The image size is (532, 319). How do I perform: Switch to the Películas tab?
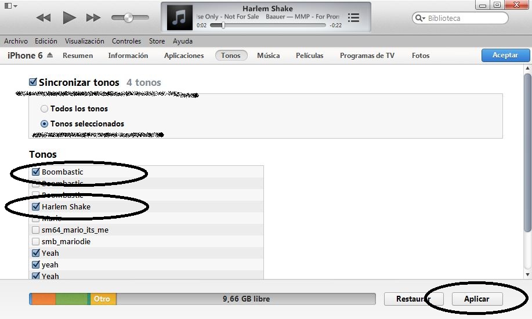(x=309, y=56)
